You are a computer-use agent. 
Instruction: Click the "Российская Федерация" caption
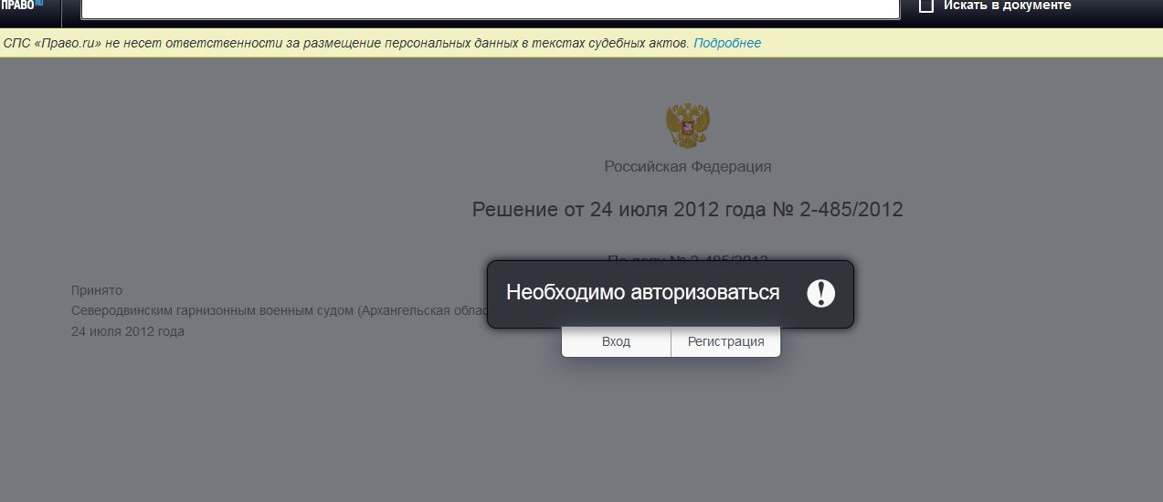pos(688,166)
